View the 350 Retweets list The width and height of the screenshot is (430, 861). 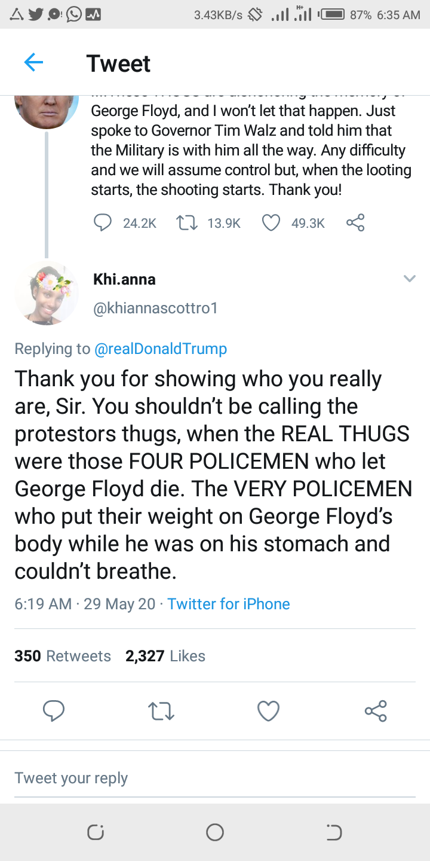point(63,656)
